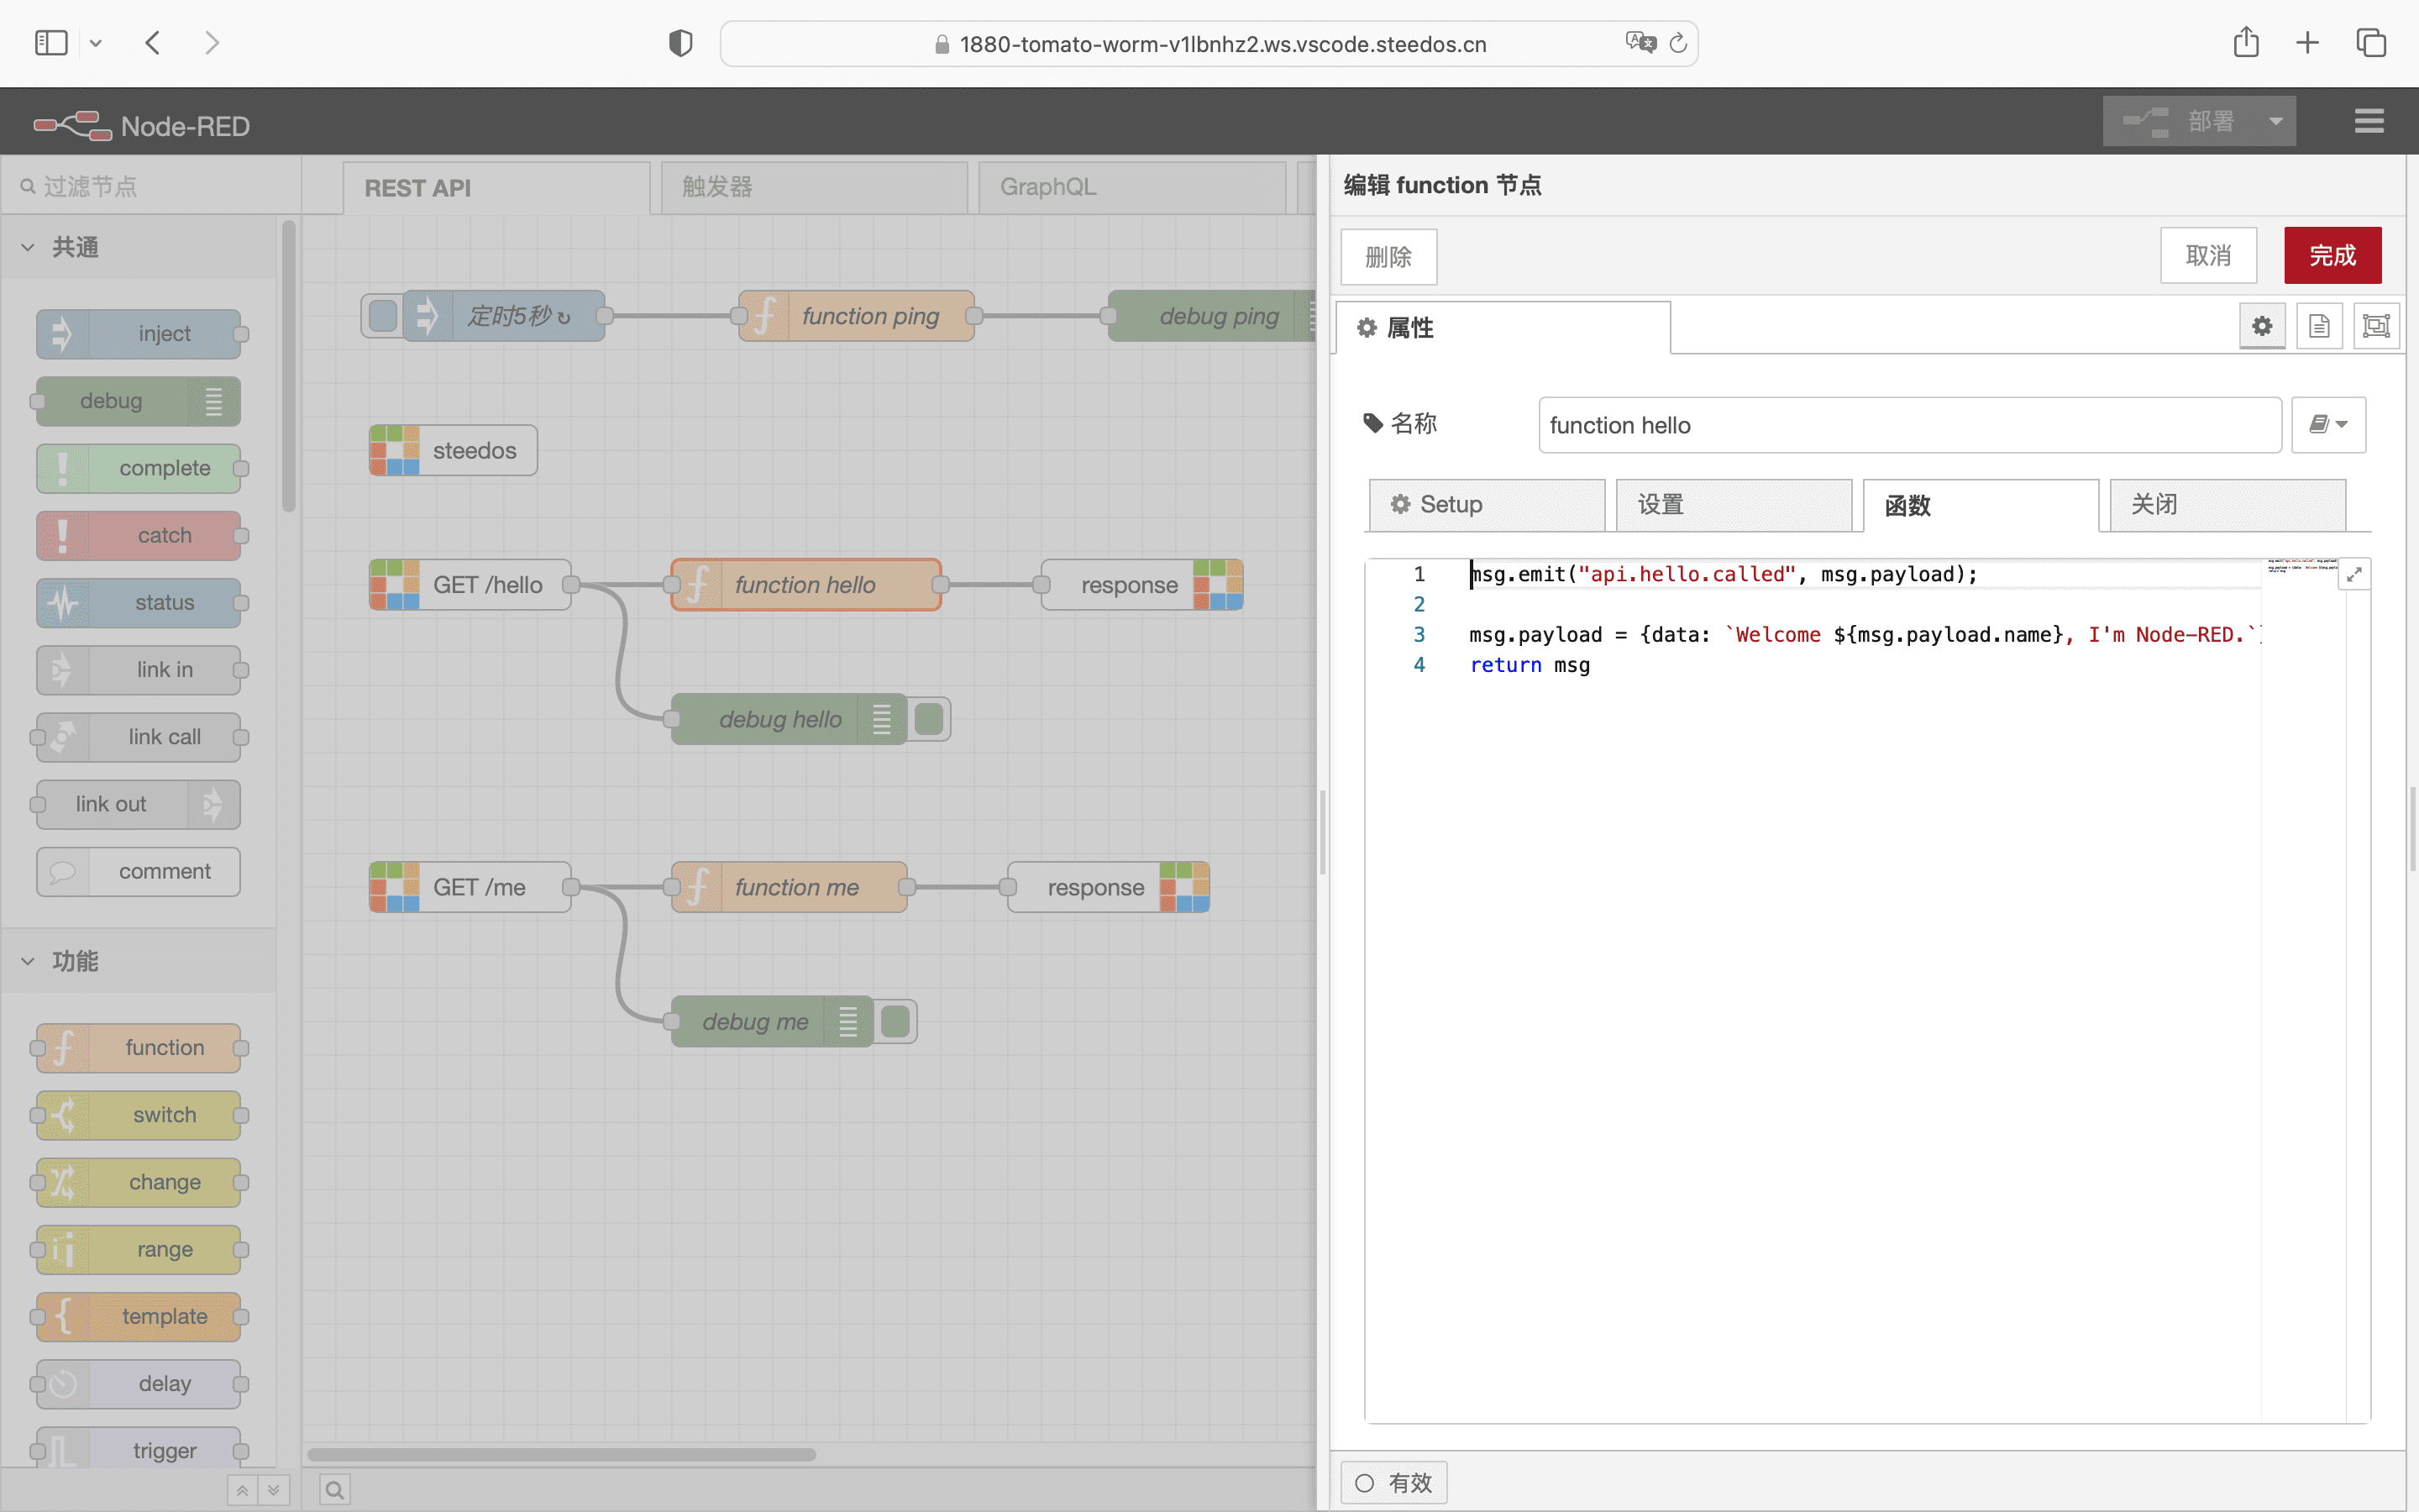Click the 取消 cancel button
The width and height of the screenshot is (2419, 1512).
click(2208, 255)
